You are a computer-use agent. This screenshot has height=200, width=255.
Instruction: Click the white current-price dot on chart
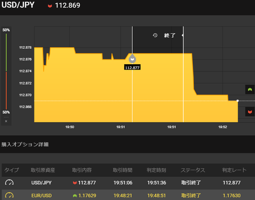(237, 101)
